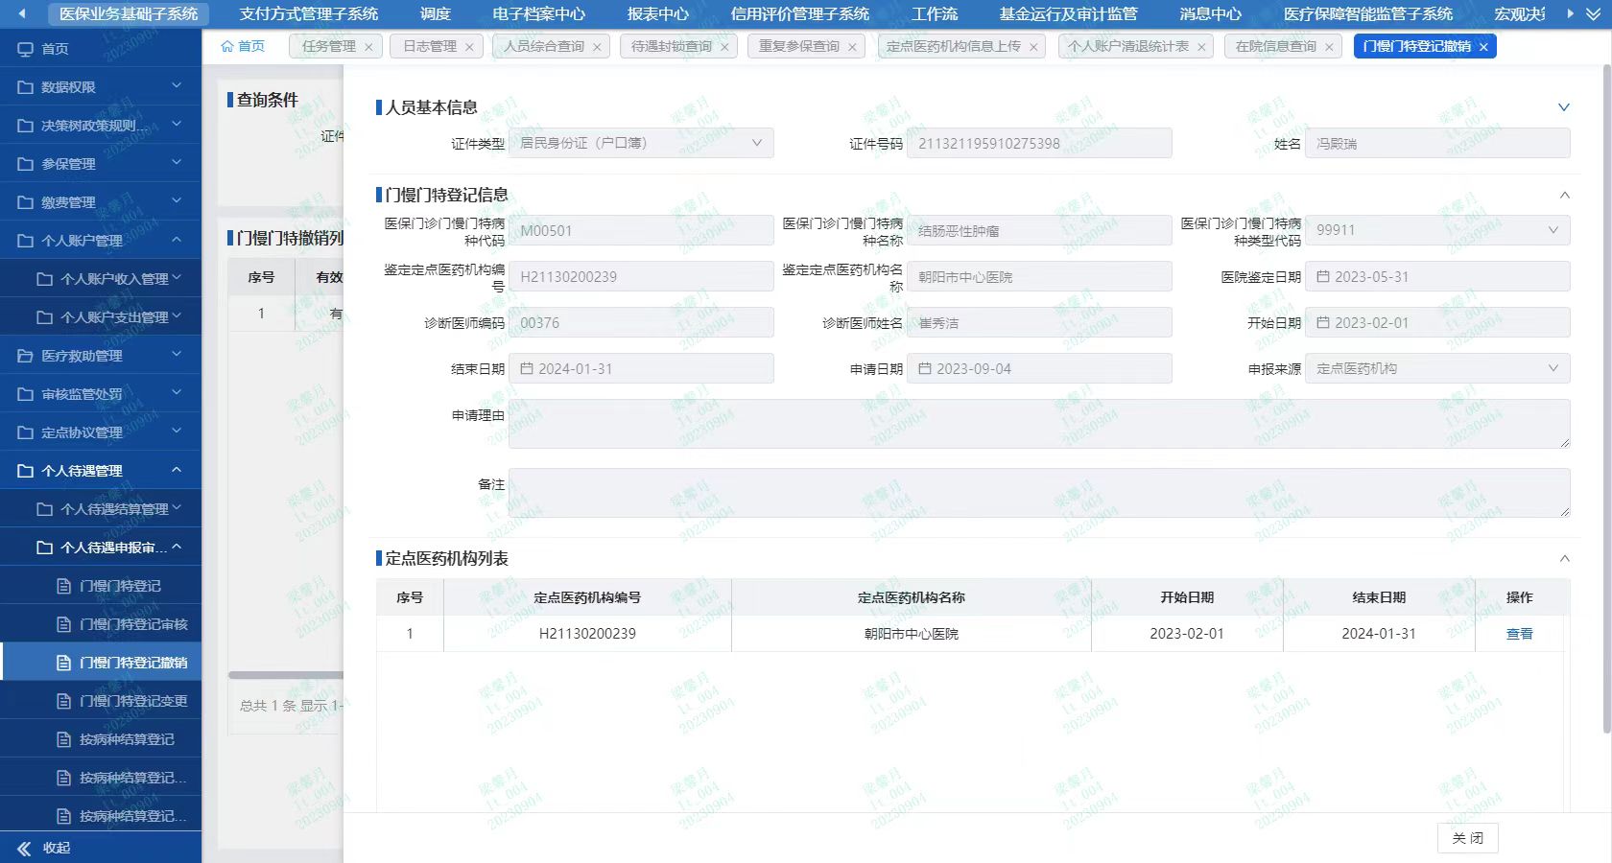Viewport: 1612px width, 863px height.
Task: Click the calendar icon in 结束日期
Action: click(527, 368)
